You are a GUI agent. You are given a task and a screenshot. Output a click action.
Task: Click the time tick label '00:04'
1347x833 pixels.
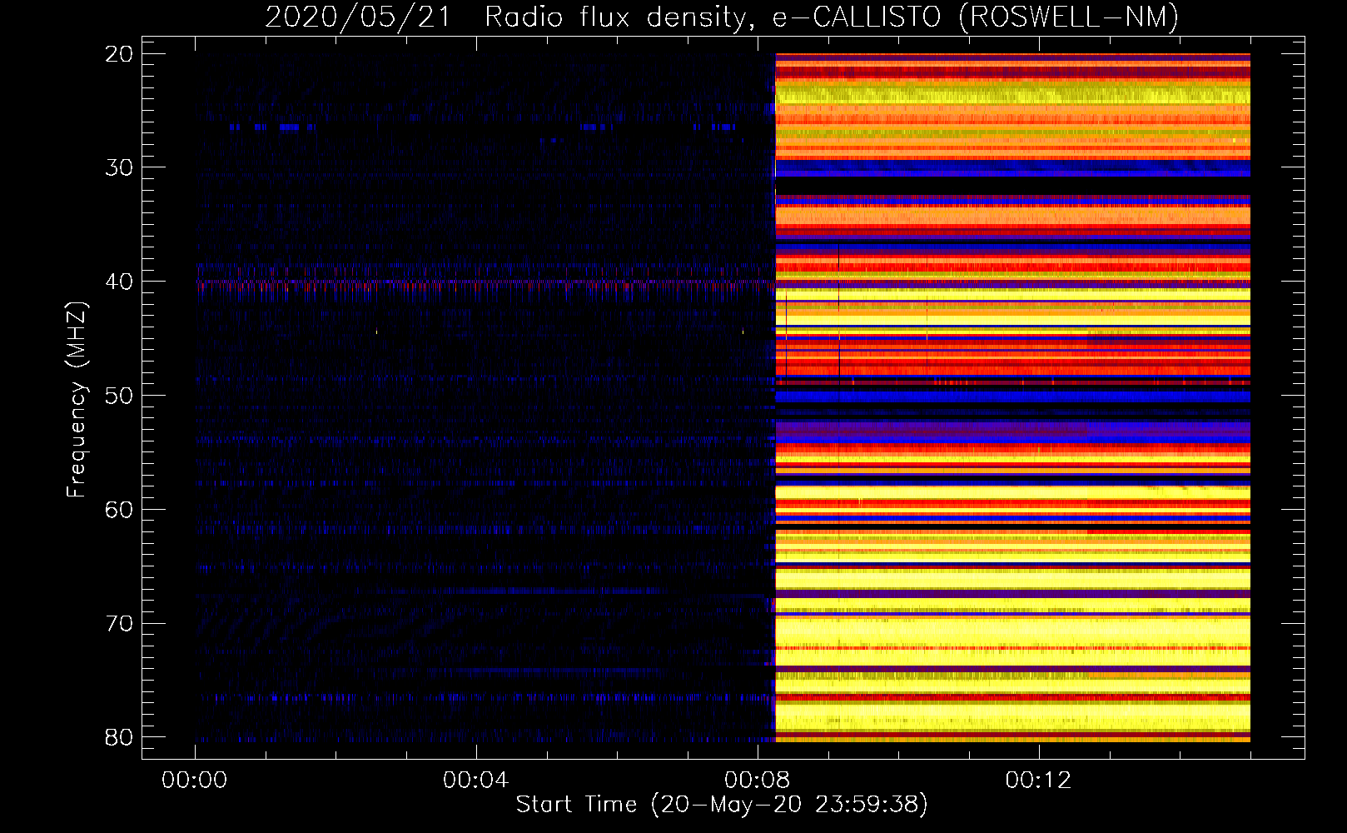pos(475,781)
